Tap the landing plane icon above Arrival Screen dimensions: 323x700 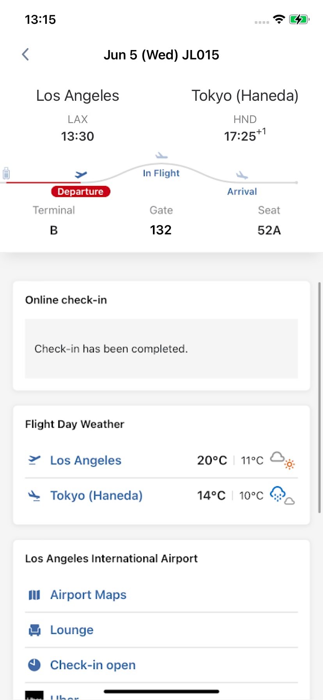click(x=242, y=175)
